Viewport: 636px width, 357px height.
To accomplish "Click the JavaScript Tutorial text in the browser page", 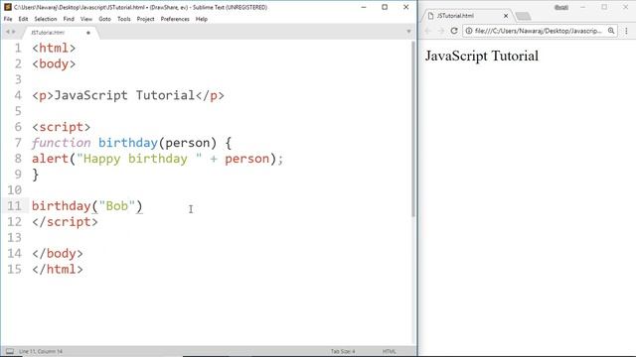I will coord(482,56).
